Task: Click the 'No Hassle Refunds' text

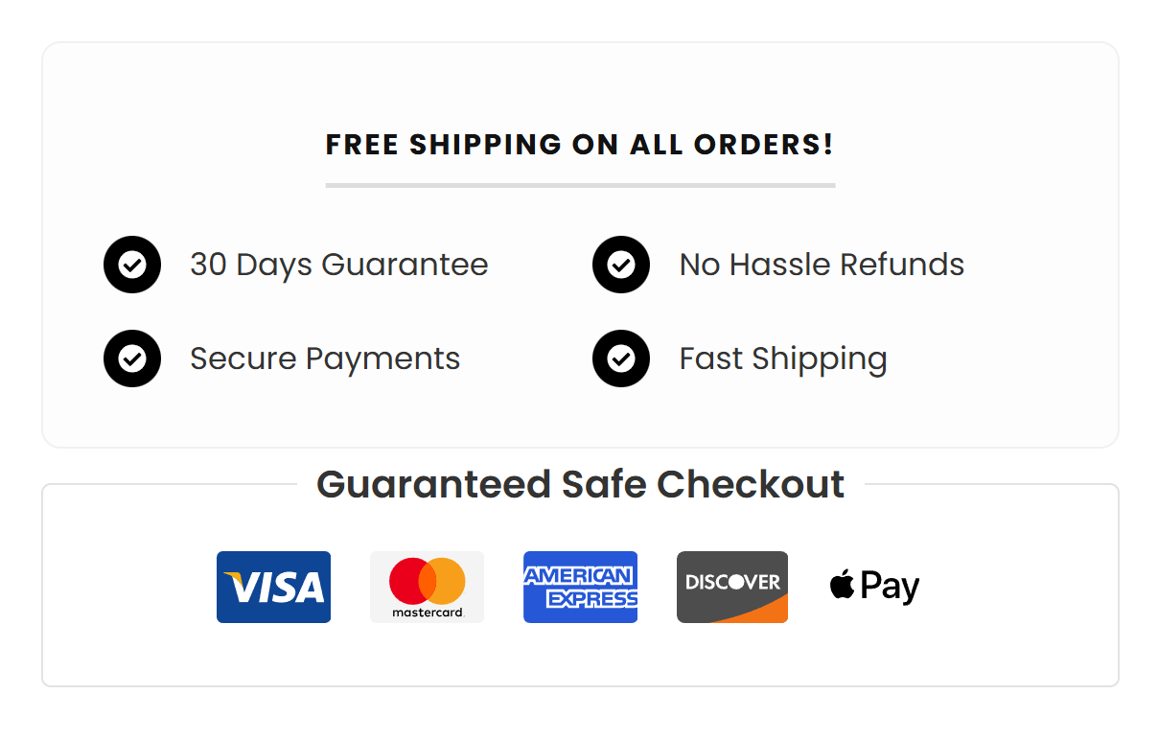Action: 822,265
